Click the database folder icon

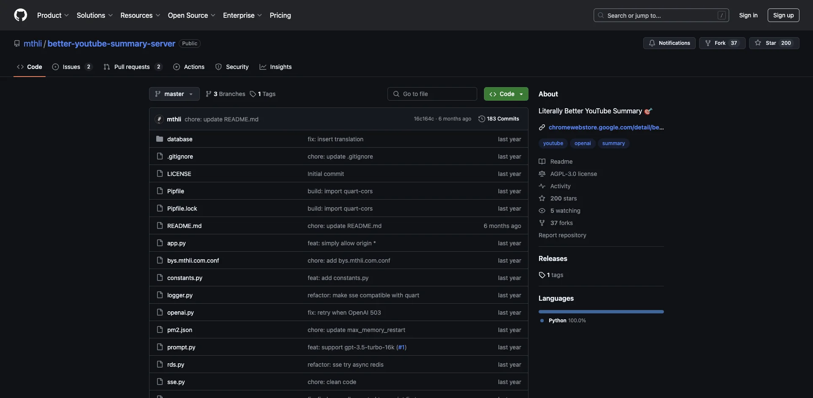[160, 139]
